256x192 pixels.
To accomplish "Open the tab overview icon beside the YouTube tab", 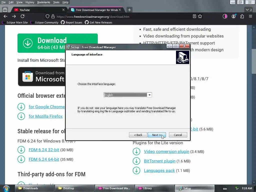I will 5,10.
